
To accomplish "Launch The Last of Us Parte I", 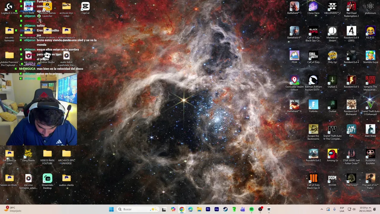I will [370, 182].
